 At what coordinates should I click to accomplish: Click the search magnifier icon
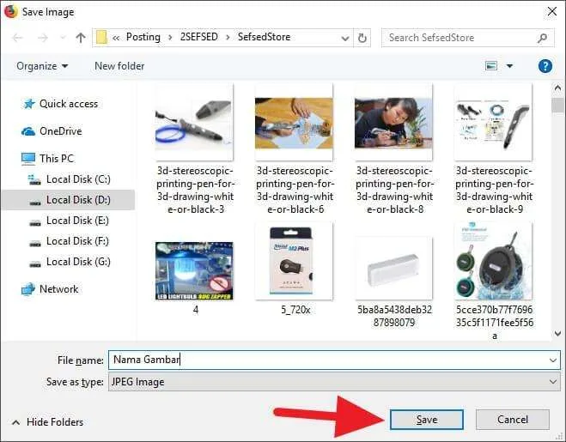pos(542,38)
